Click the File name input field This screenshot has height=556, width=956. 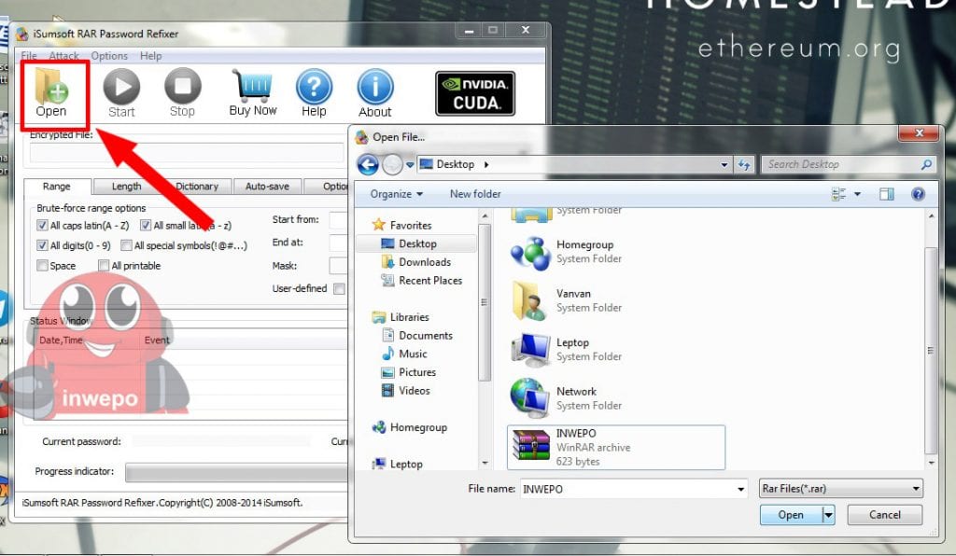coord(626,489)
